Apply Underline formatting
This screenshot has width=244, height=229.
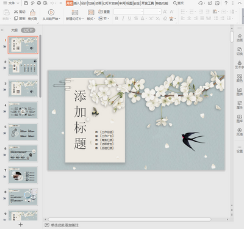coord(129,18)
